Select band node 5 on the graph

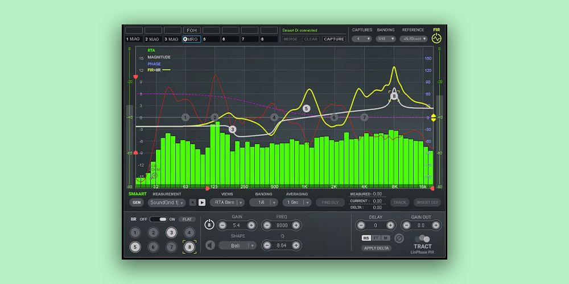[x=306, y=108]
